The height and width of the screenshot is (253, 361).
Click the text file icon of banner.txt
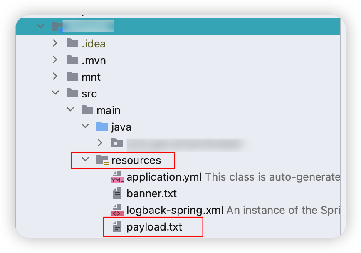pyautogui.click(x=117, y=193)
